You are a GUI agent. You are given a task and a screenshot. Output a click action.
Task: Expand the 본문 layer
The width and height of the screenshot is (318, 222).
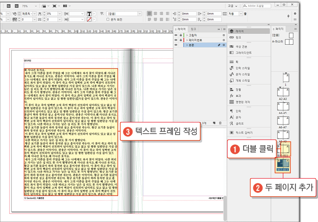point(187,45)
